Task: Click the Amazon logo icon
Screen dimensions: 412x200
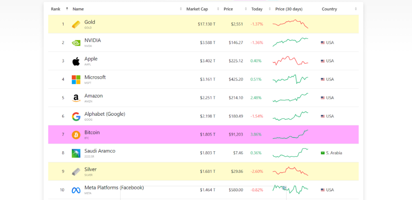Action: click(x=76, y=98)
